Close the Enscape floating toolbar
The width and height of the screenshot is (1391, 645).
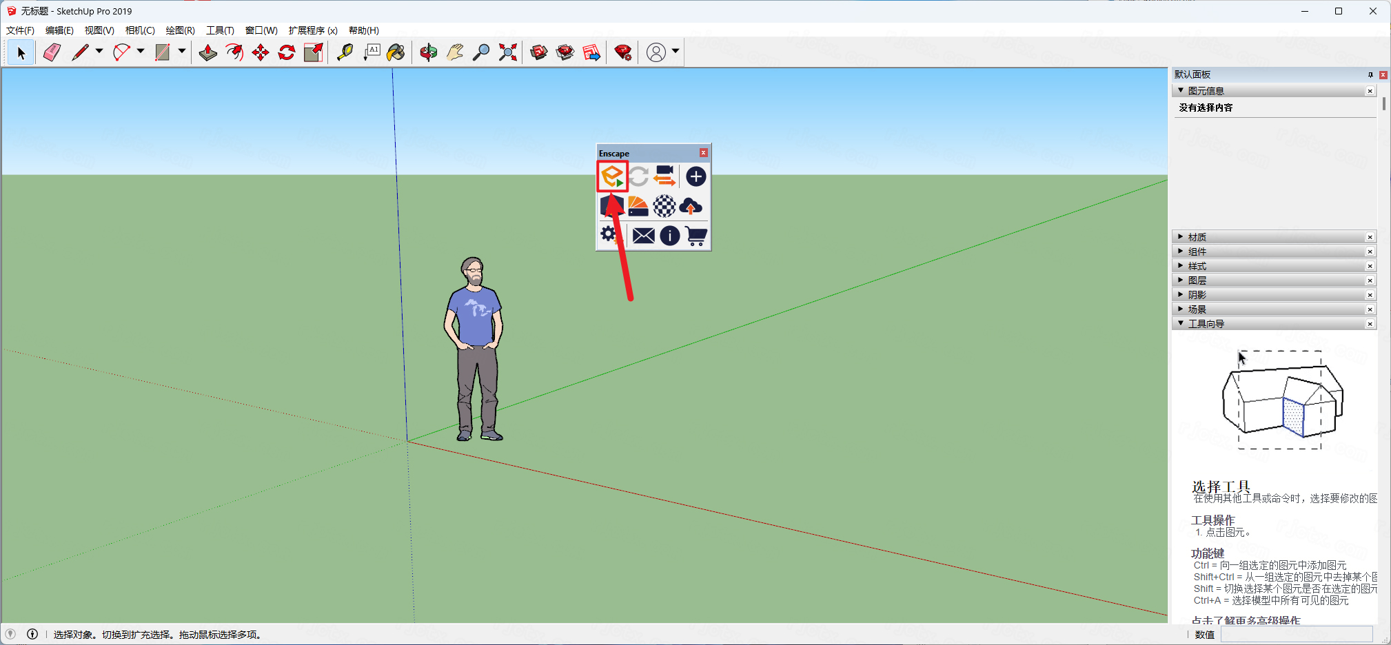[x=704, y=153]
